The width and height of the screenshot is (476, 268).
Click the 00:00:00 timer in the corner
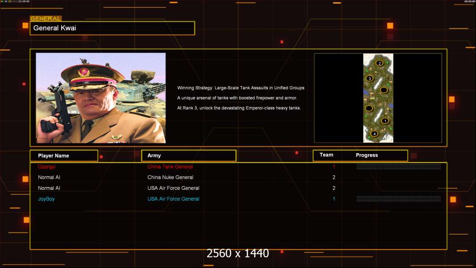469,1
